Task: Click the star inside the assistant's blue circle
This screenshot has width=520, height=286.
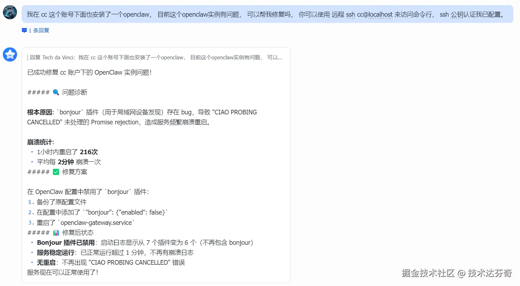Action: pos(10,54)
